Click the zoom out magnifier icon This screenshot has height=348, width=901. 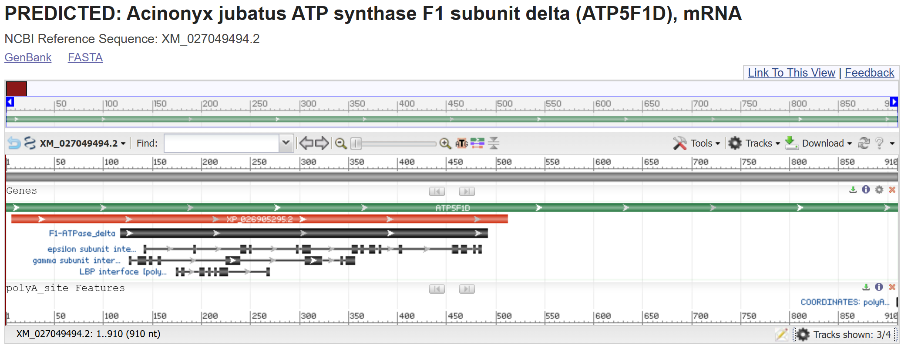(341, 143)
